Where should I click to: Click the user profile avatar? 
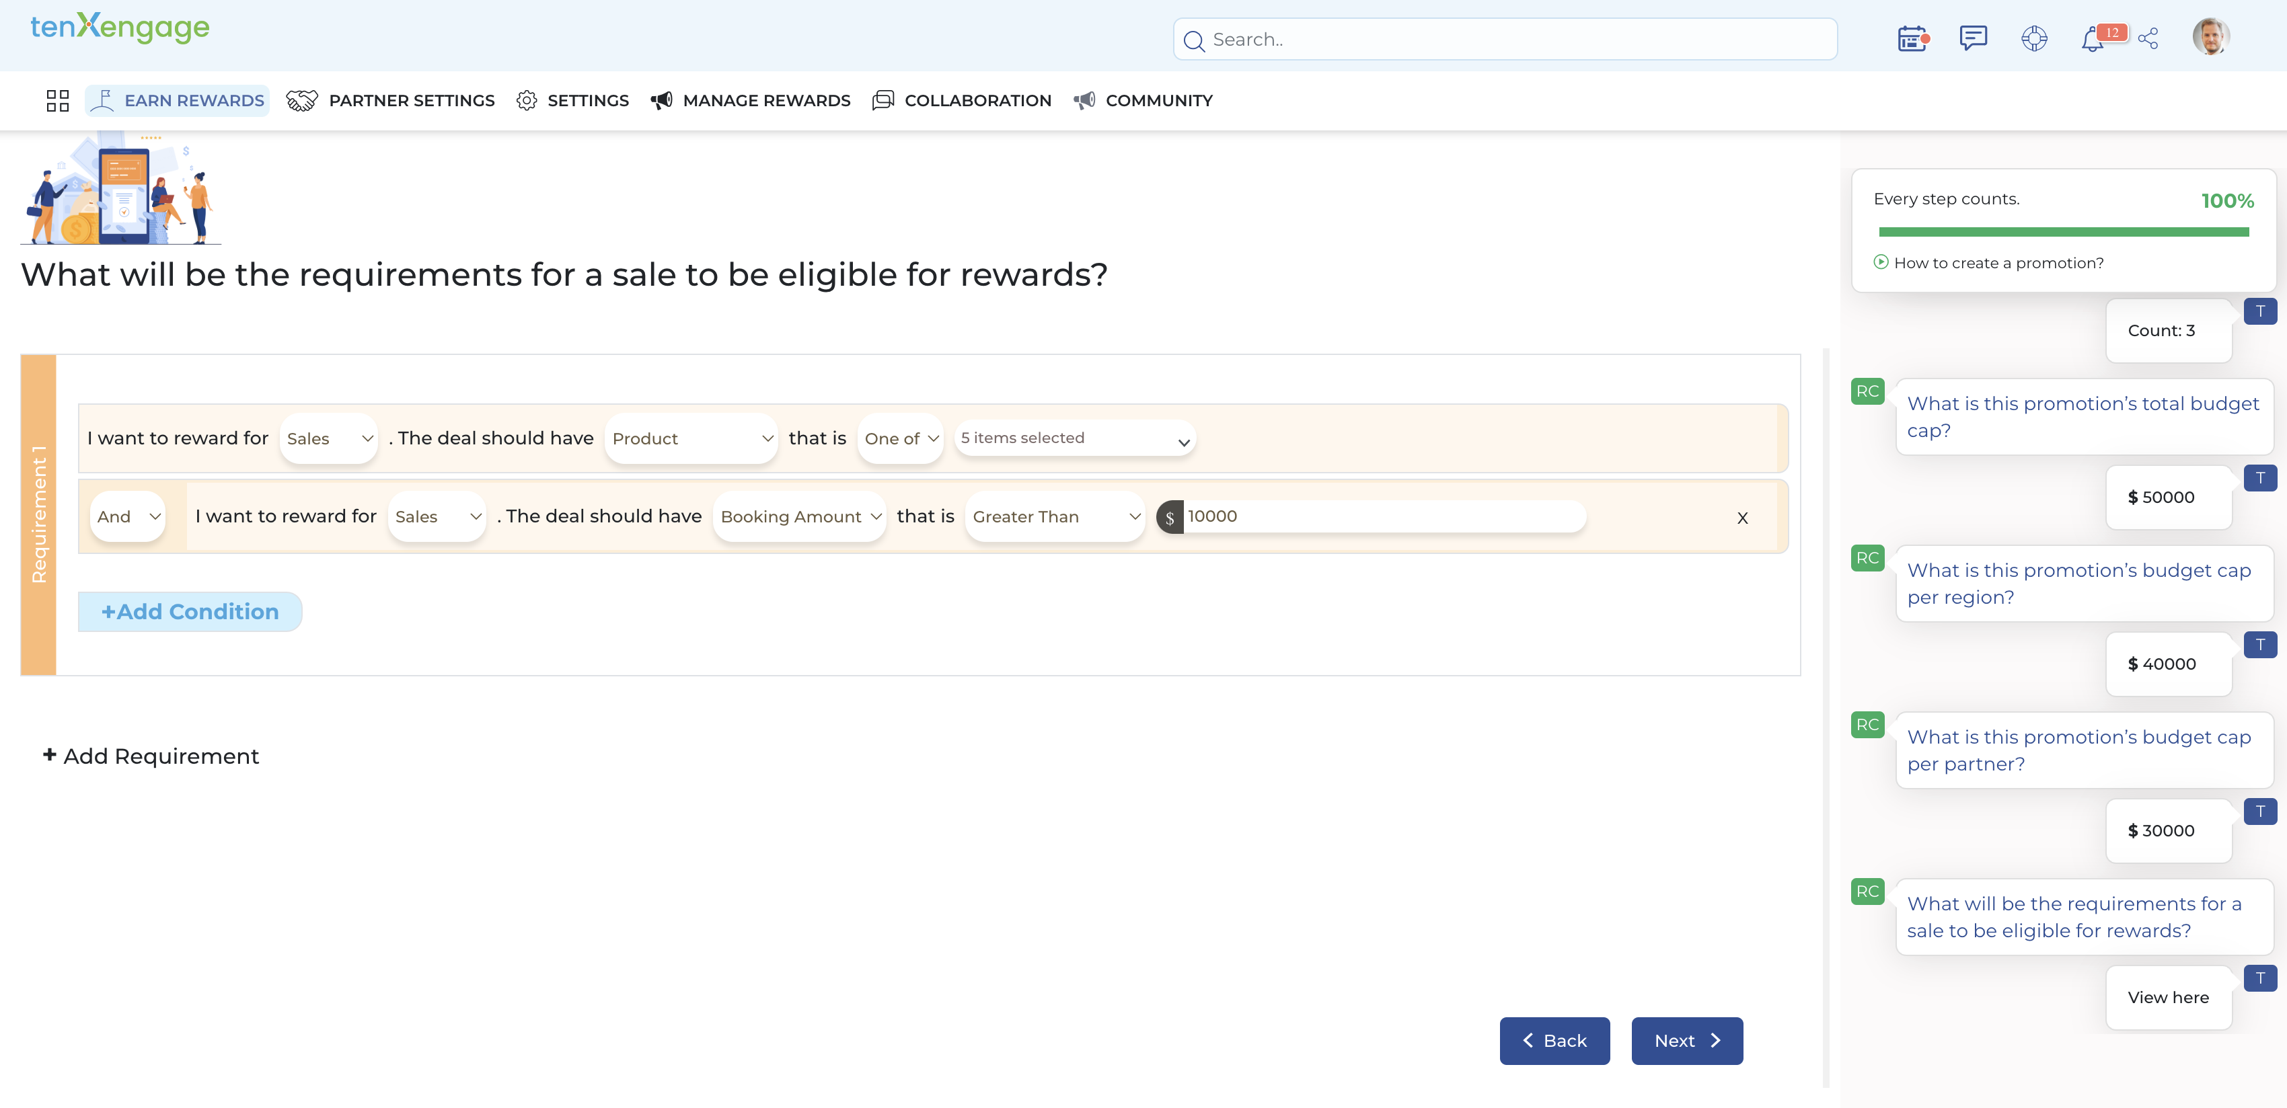coord(2210,37)
